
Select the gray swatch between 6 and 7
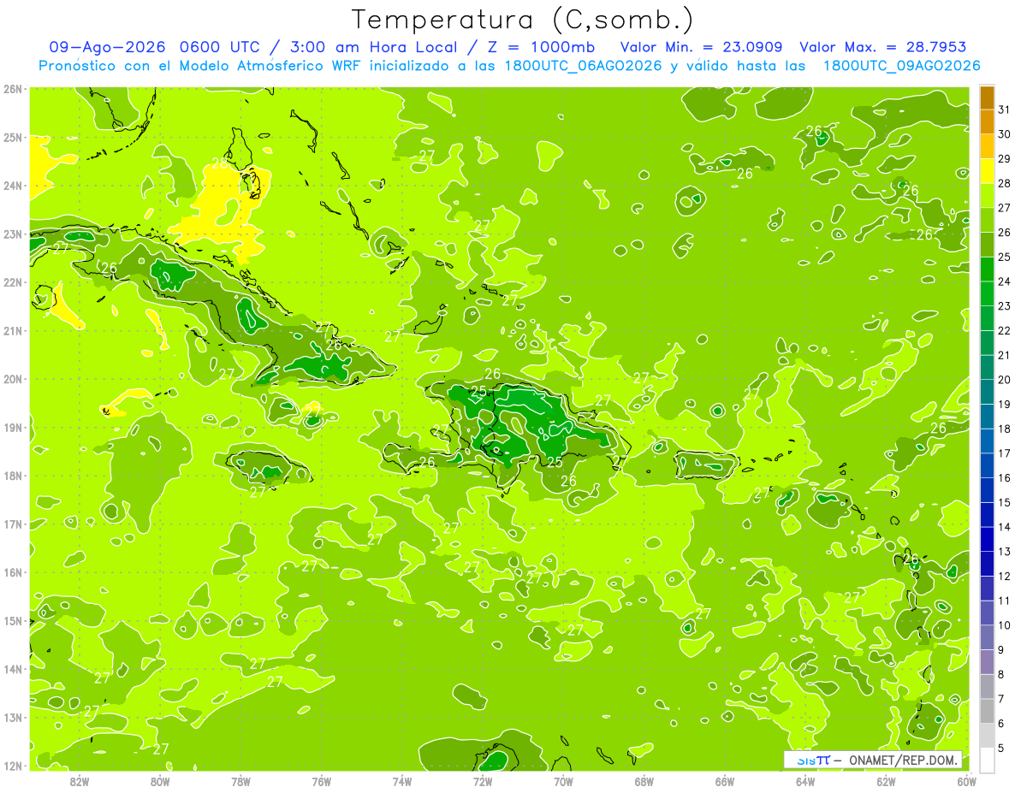(987, 711)
